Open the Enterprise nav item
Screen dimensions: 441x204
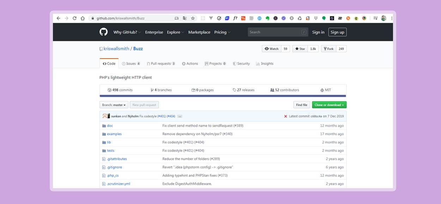coord(154,32)
